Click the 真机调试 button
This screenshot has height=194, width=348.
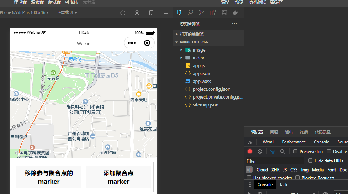(258, 2)
